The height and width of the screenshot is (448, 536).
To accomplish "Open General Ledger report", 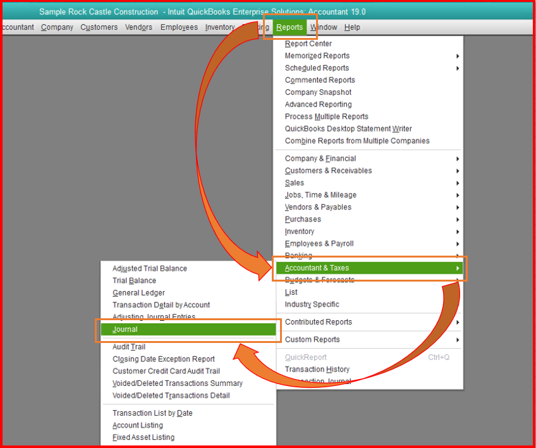I will 188,293.
